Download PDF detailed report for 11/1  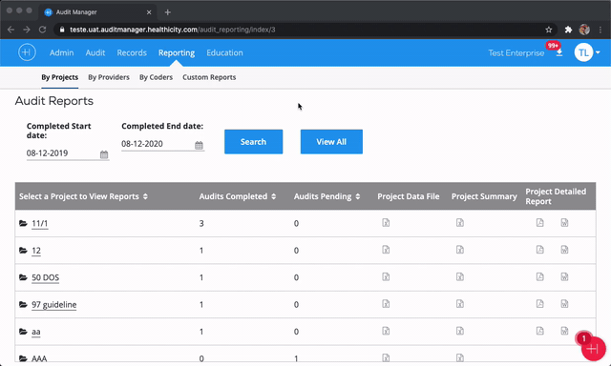[x=539, y=223]
